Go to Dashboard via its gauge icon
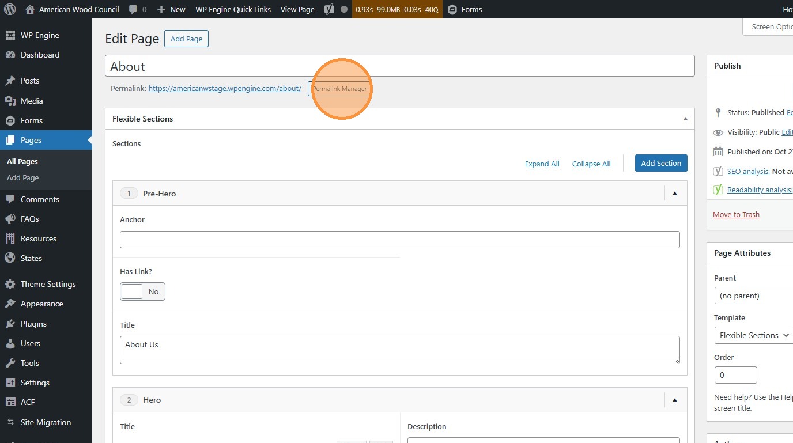Screen dimensions: 793x443 pyautogui.click(x=10, y=55)
